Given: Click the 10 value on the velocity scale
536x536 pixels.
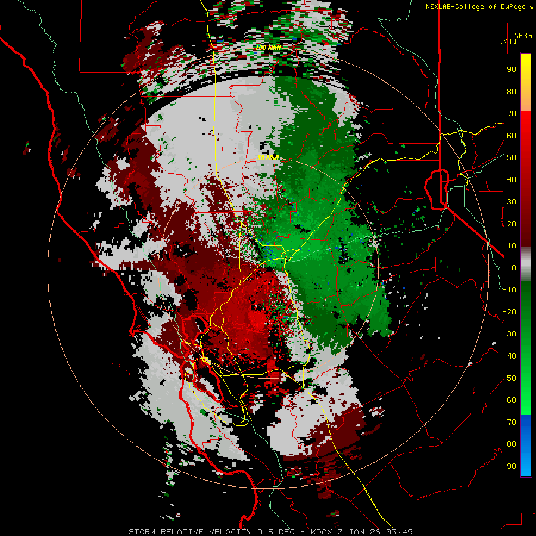Looking at the screenshot, I should click(x=512, y=246).
